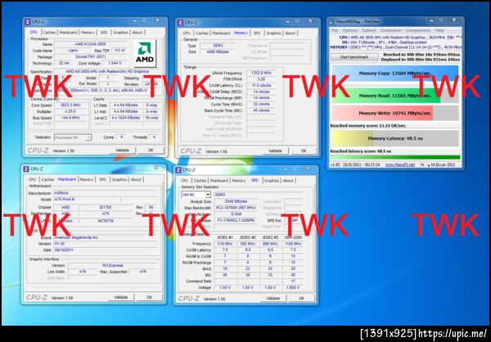Click the Multiplier value x 25.0

(70, 111)
